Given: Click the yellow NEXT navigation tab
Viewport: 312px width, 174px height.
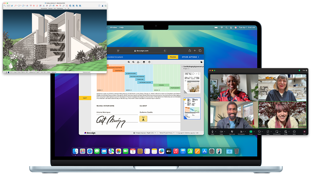Looking at the screenshot, I should pos(85,98).
